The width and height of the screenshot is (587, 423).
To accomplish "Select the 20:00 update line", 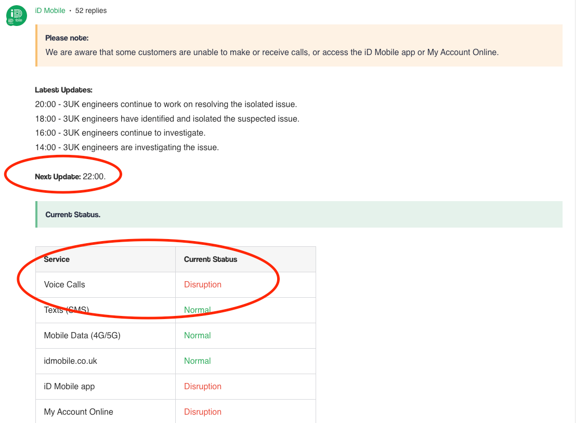I will 166,104.
